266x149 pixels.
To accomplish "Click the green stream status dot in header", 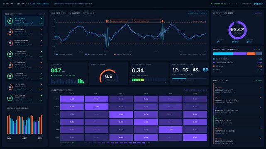I will point(211,4).
